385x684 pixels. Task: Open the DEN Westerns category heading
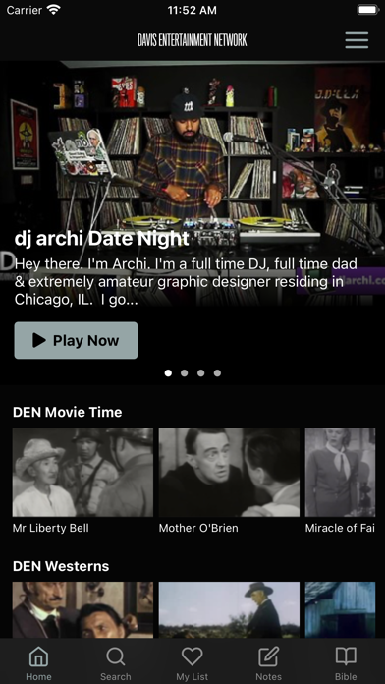click(x=61, y=566)
